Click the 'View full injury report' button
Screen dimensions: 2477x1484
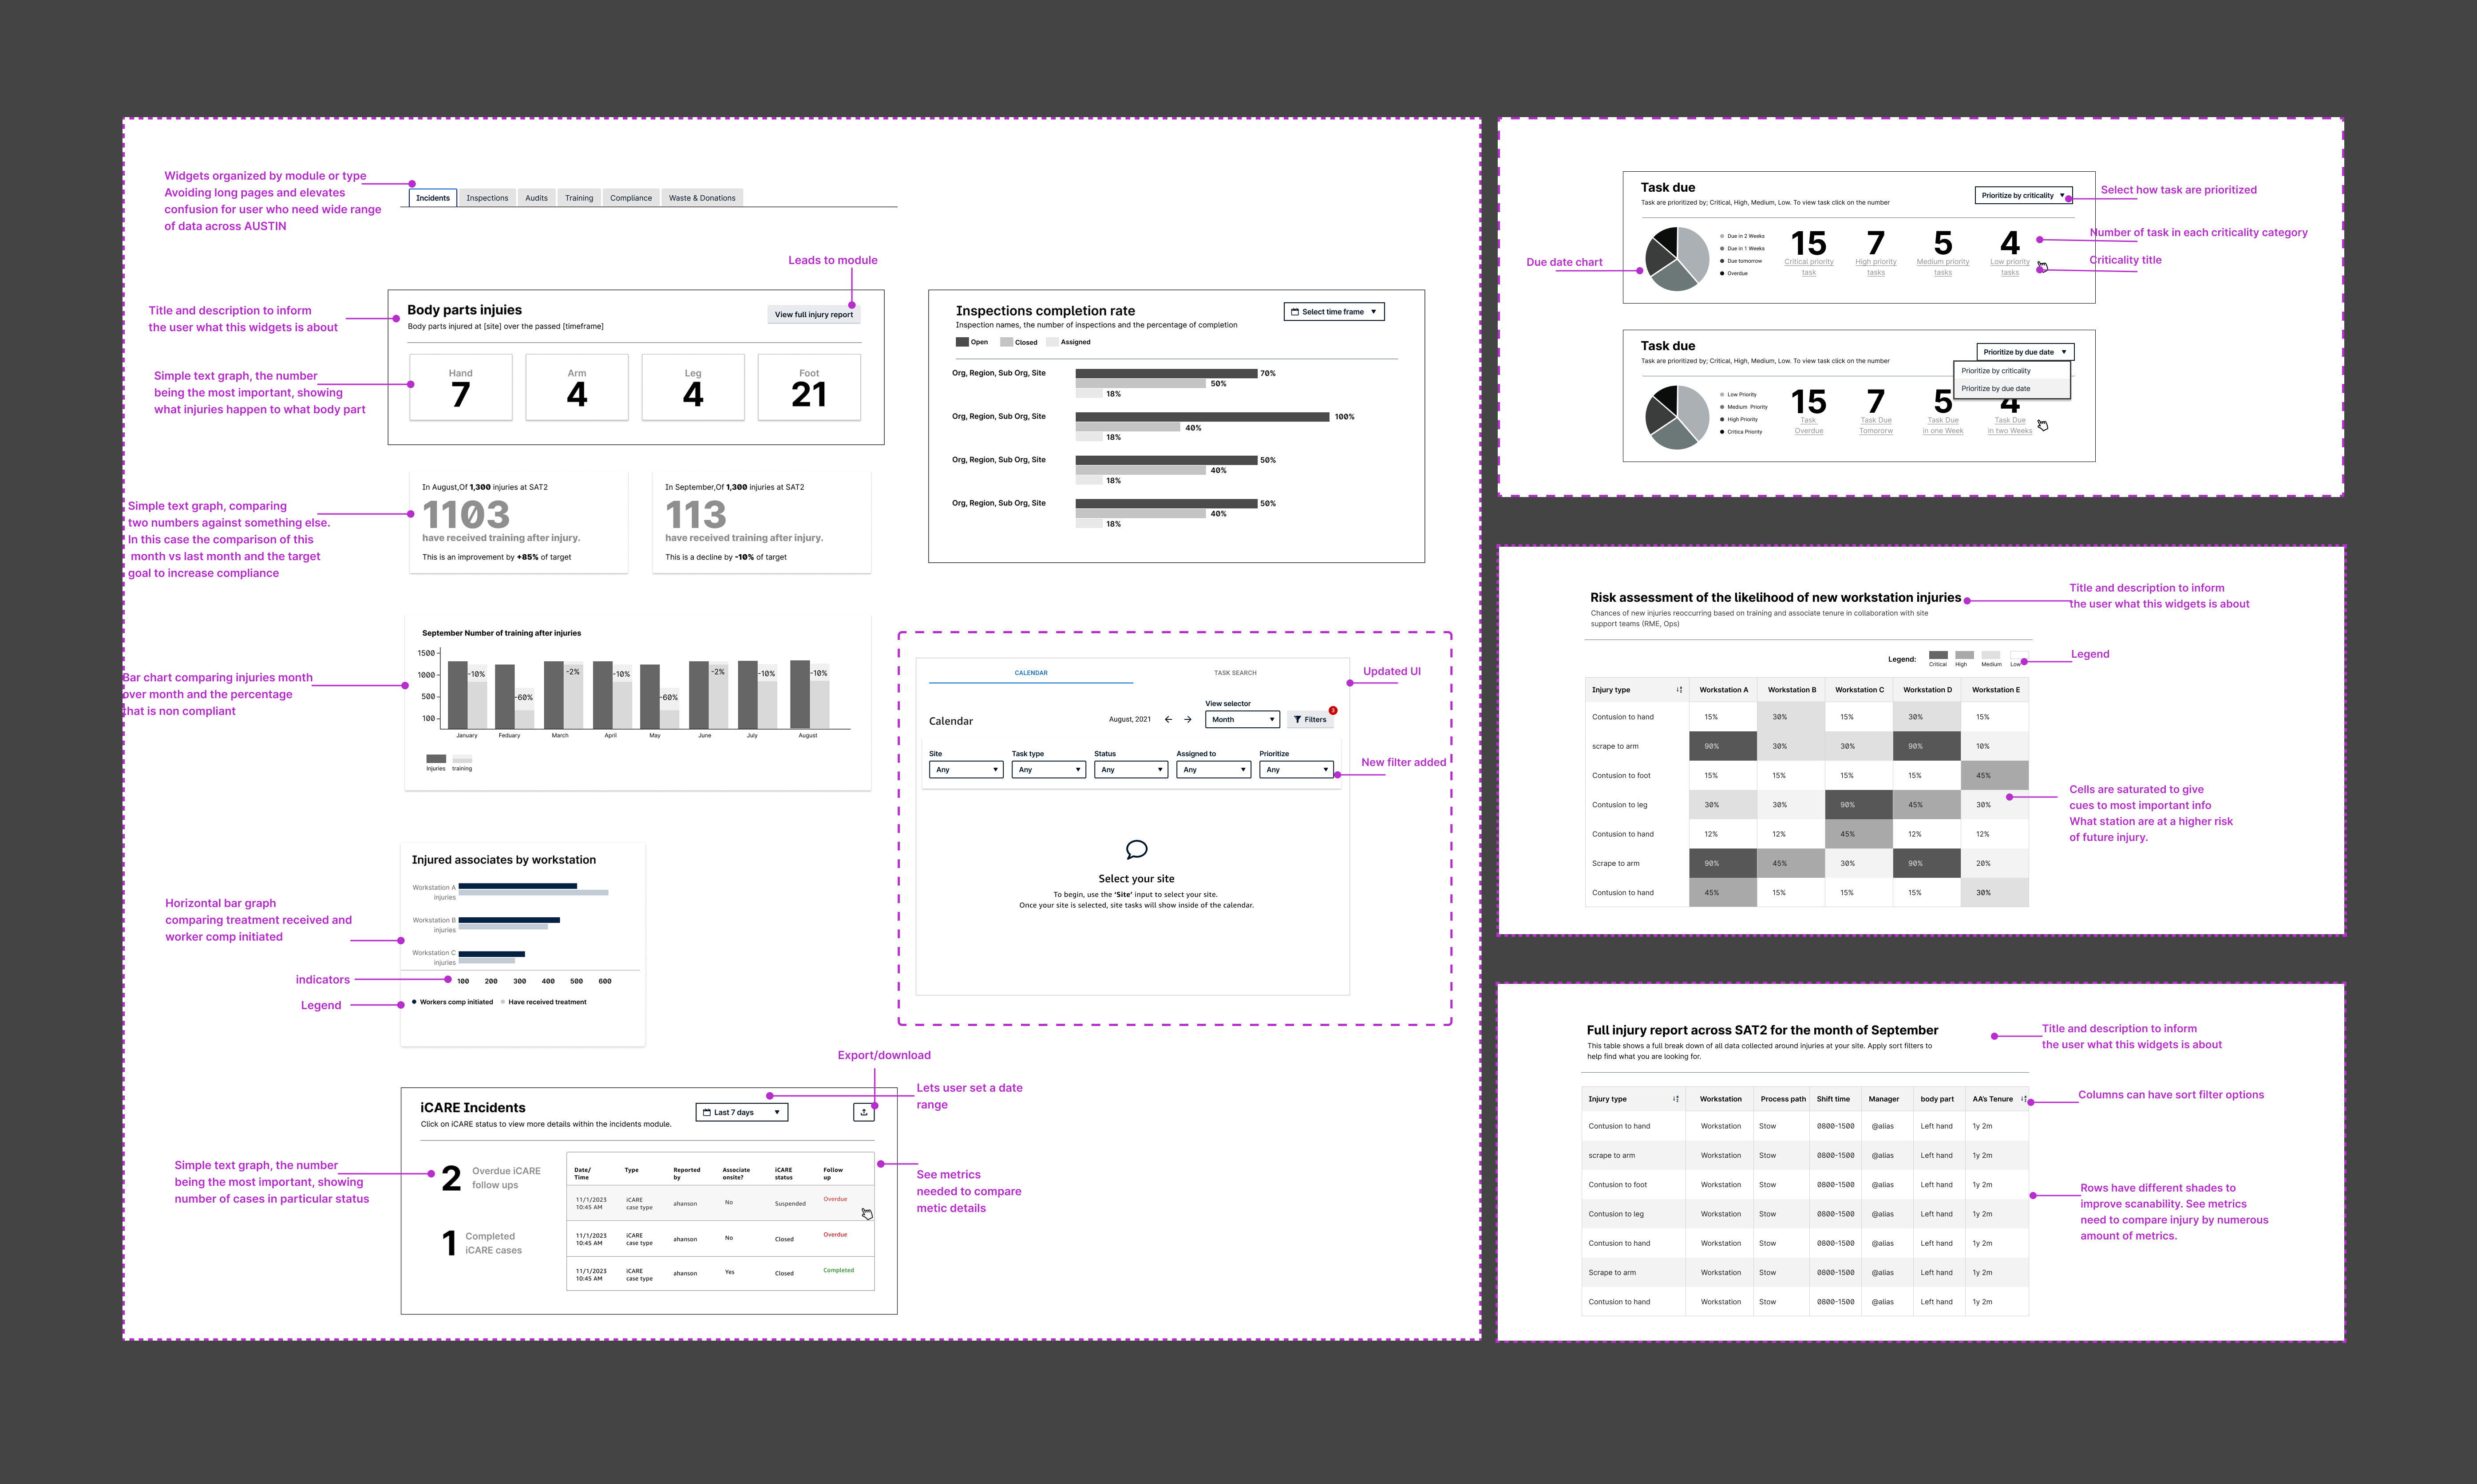813,314
